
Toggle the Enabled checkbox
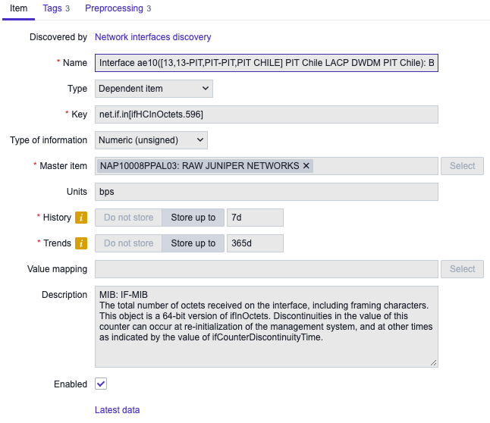point(101,384)
